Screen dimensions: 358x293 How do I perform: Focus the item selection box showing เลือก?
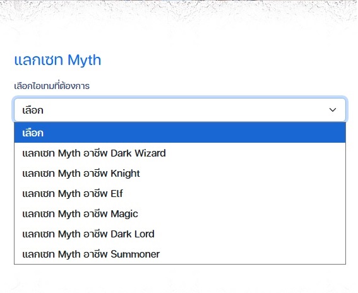[180, 110]
